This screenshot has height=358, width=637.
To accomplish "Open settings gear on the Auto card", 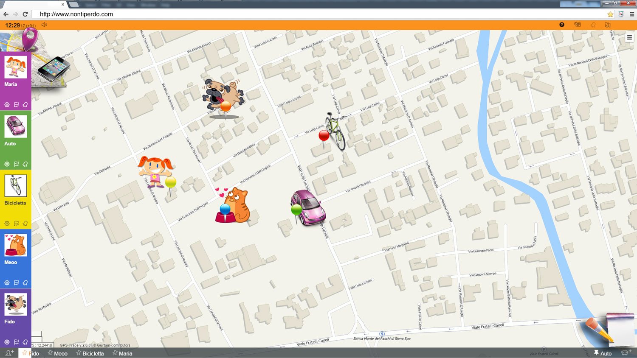I will [x=7, y=164].
